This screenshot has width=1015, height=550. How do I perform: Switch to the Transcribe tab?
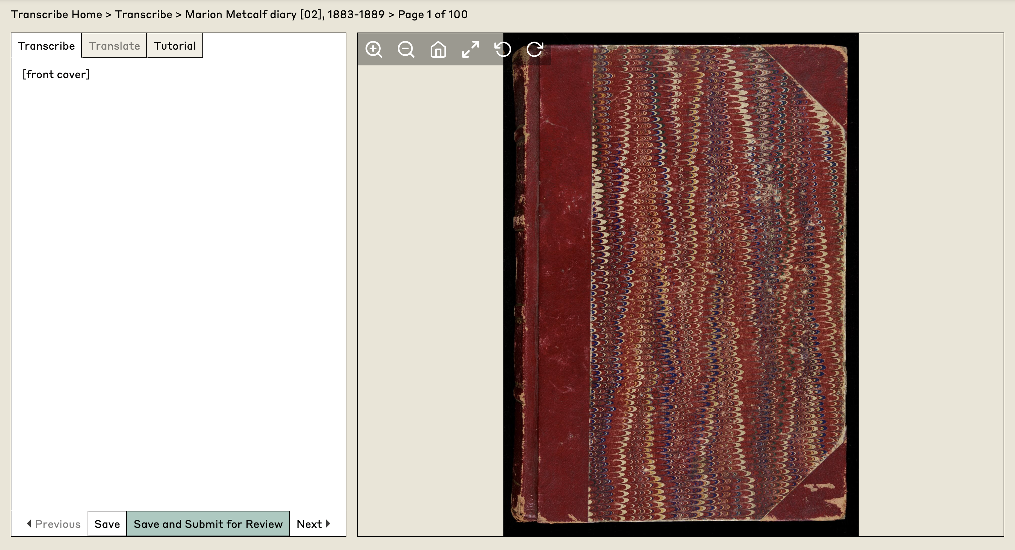46,46
